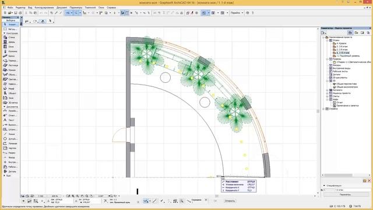This screenshot has width=373, height=210.
Task: Collapse the Спецификации panel section
Action: (x=324, y=185)
